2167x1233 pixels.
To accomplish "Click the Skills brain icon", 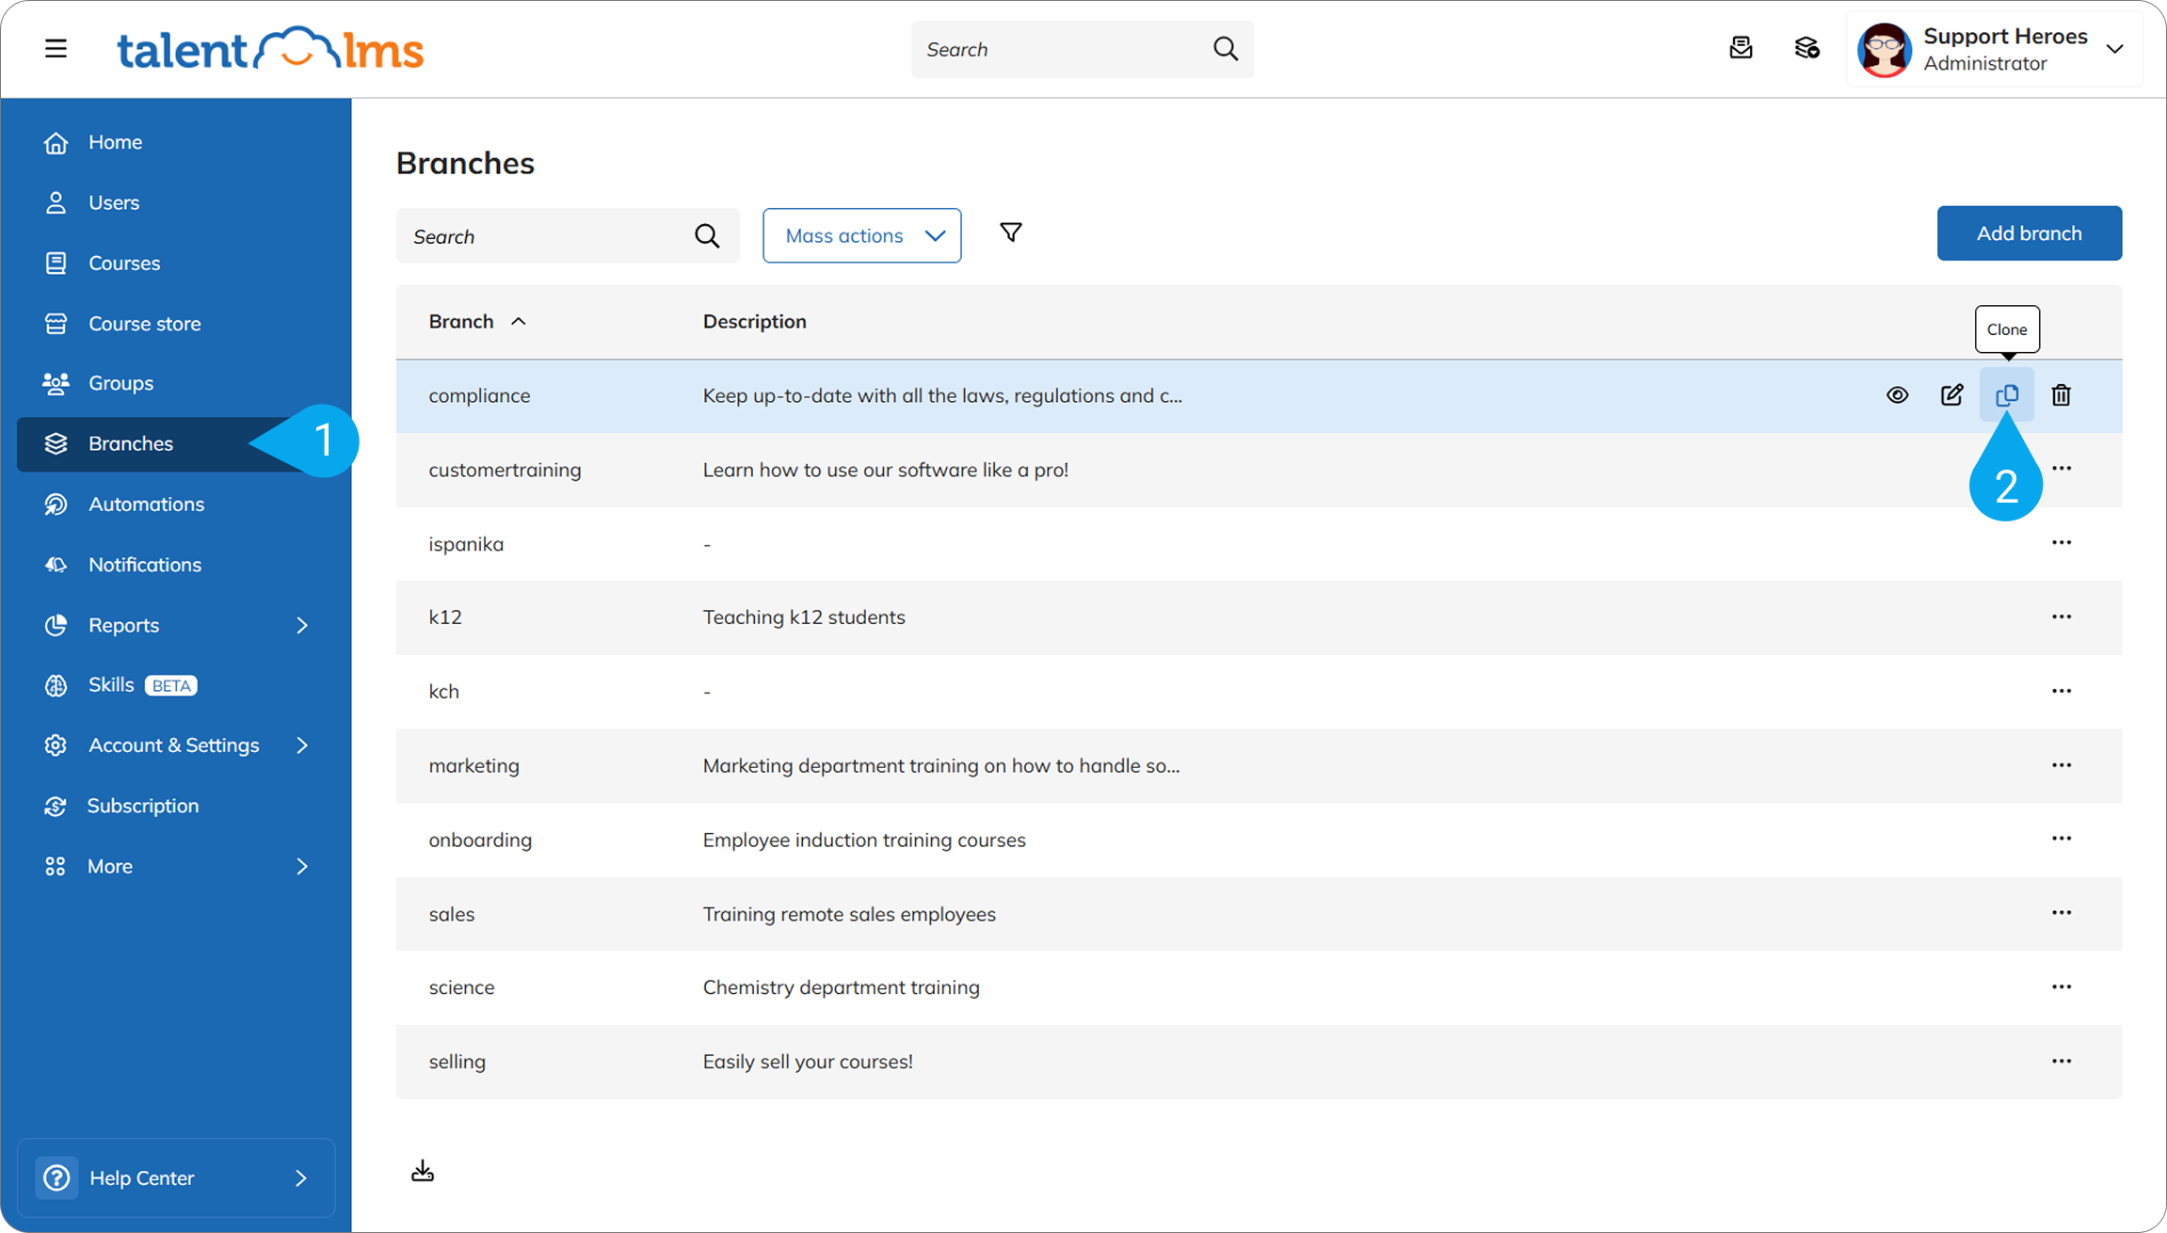I will click(56, 685).
